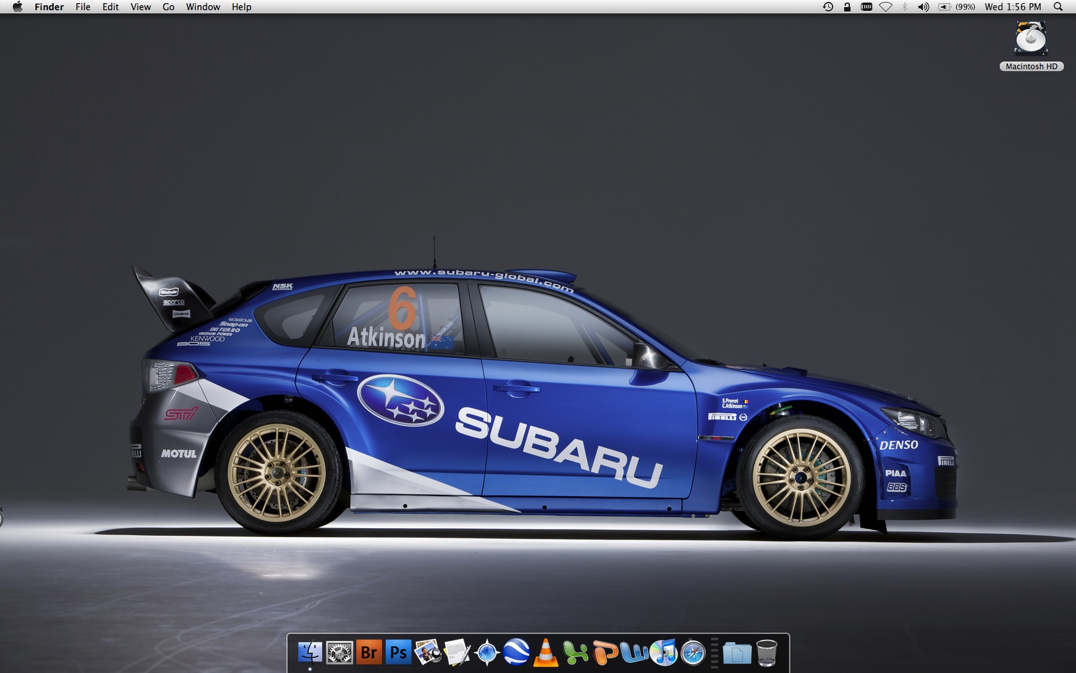
Task: Open the Preview app in the Dock
Action: (x=428, y=652)
